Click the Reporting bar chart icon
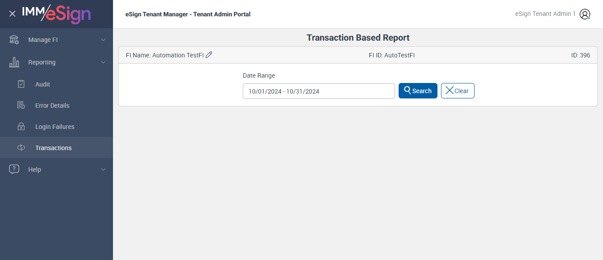This screenshot has height=260, width=603. [14, 62]
